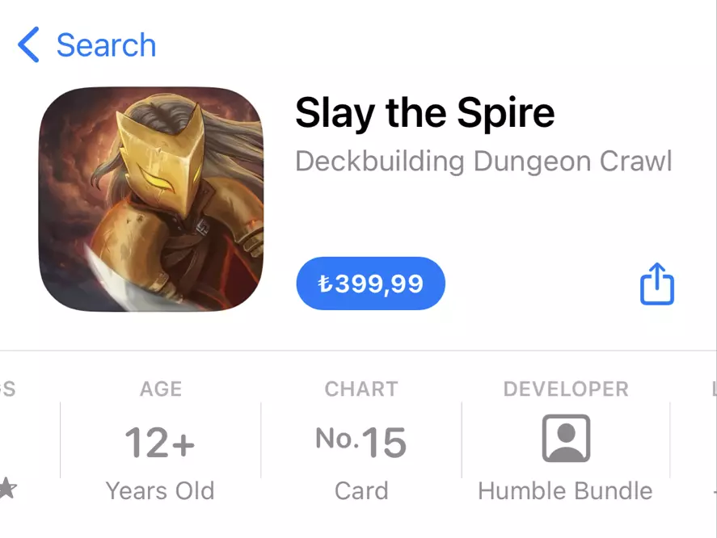
Task: Tap the No.15 chart number
Action: coord(361,442)
